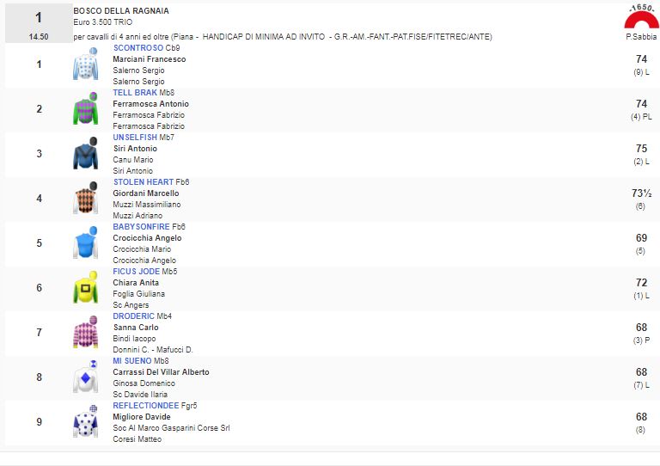Open the TELL BRAK horse page

[x=135, y=93]
